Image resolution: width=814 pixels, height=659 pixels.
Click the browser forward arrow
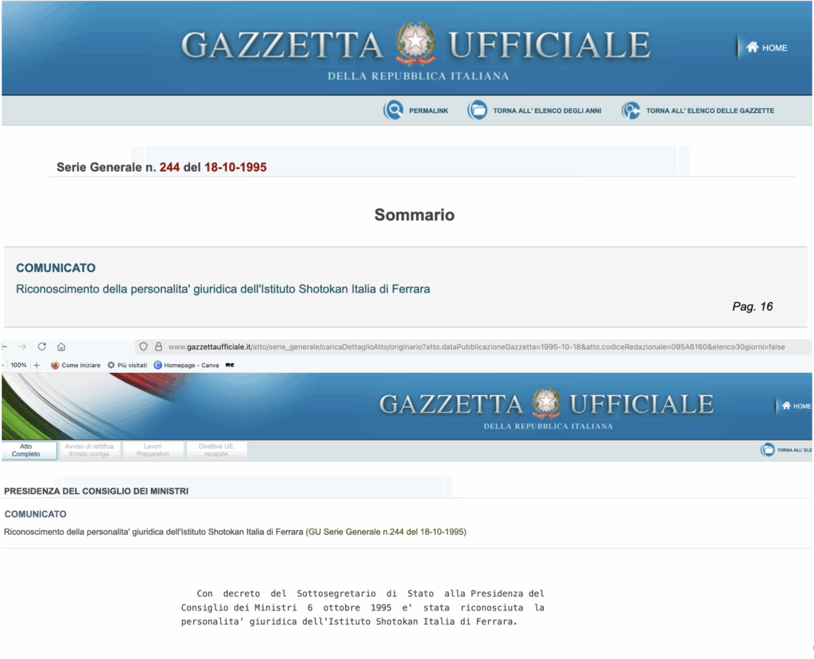tap(21, 347)
